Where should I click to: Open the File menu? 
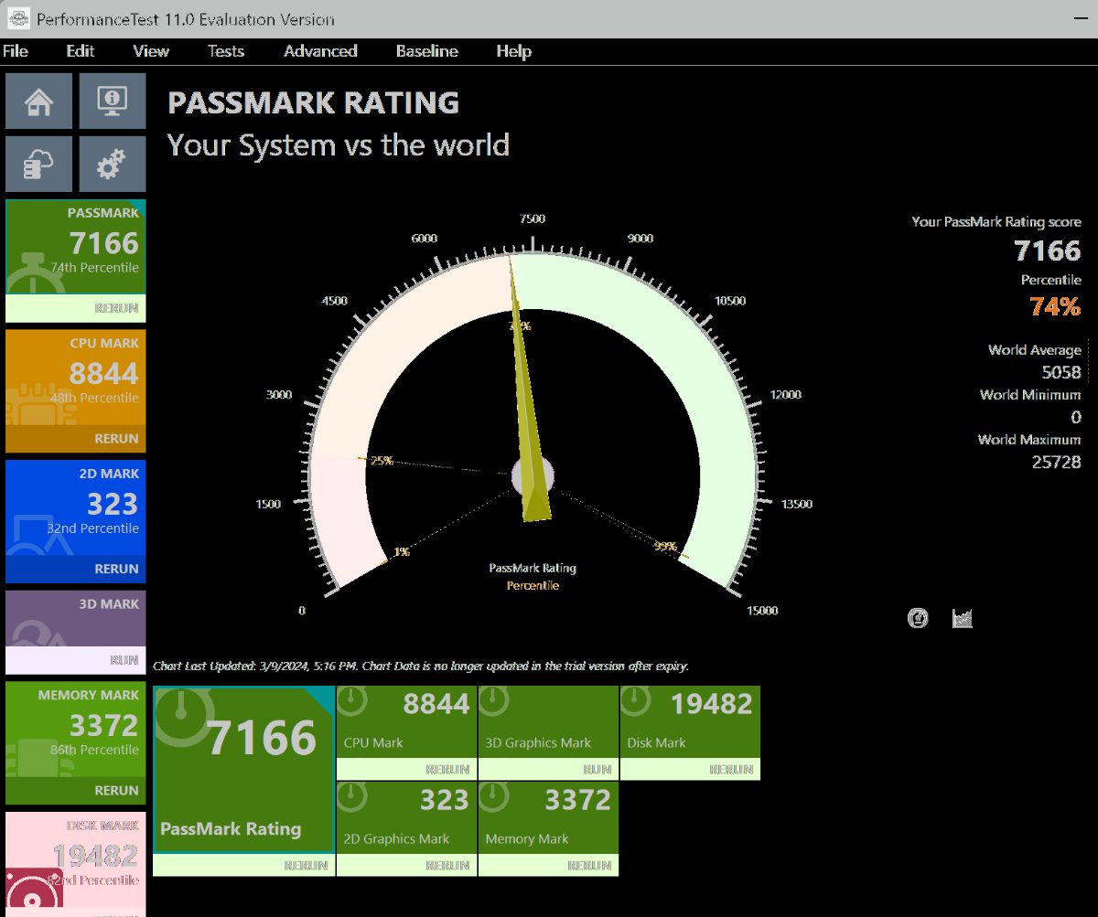point(16,51)
